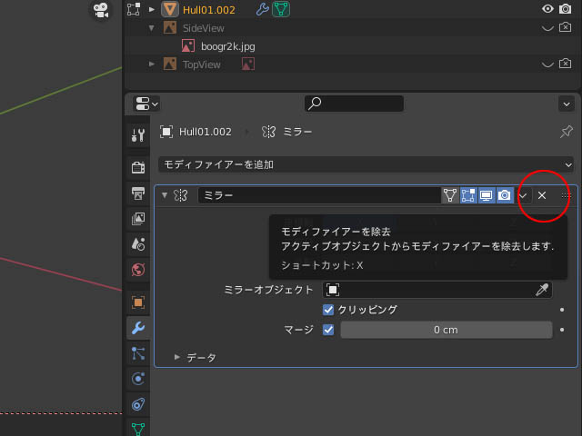Select the Modifier properties wrench tab
582x436 pixels.
138,328
